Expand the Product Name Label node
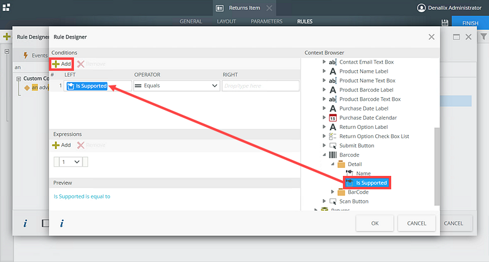 pyautogui.click(x=324, y=71)
